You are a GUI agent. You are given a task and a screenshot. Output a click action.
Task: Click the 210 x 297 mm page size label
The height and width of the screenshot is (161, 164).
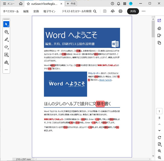tap(23, 159)
